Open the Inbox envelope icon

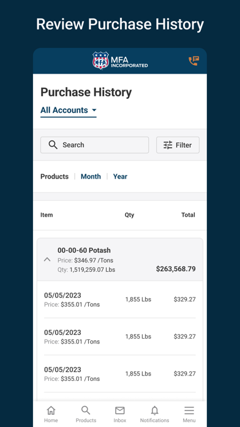120,410
